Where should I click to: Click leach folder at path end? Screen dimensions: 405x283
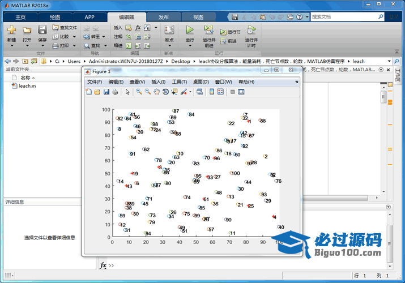(x=359, y=61)
